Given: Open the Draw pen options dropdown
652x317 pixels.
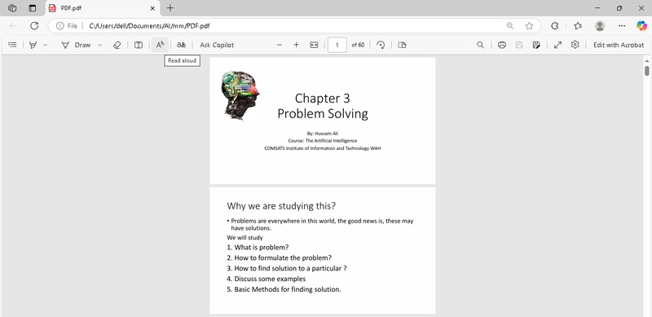Looking at the screenshot, I should (x=99, y=45).
